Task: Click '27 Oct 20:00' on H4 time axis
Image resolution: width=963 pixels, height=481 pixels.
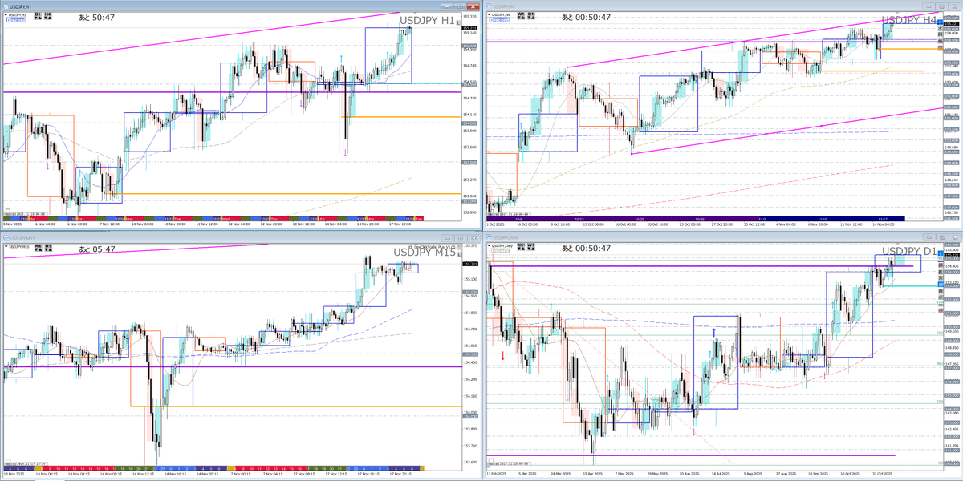Action: [x=721, y=224]
